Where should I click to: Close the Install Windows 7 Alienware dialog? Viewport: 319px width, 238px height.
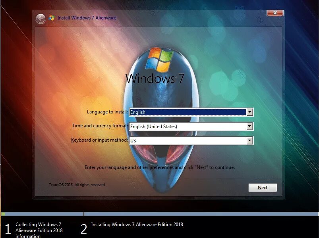click(275, 13)
